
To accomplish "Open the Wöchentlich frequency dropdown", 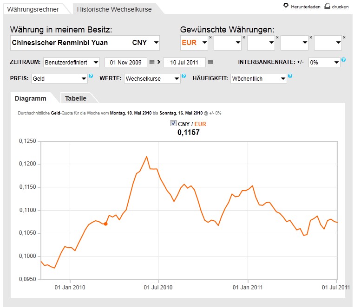I will (258, 79).
